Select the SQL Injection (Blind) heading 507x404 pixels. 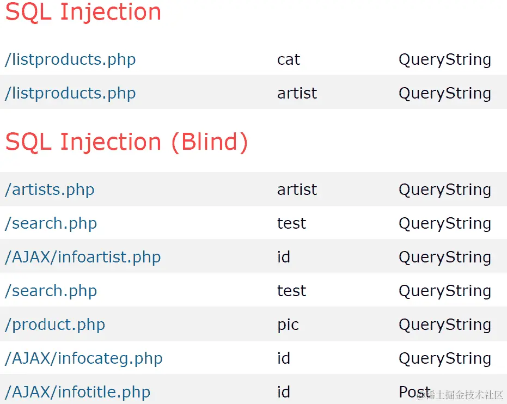(x=127, y=142)
